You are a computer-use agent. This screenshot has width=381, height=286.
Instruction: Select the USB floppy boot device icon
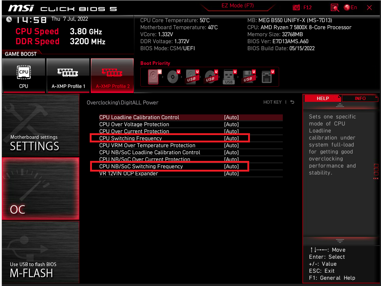click(x=248, y=77)
